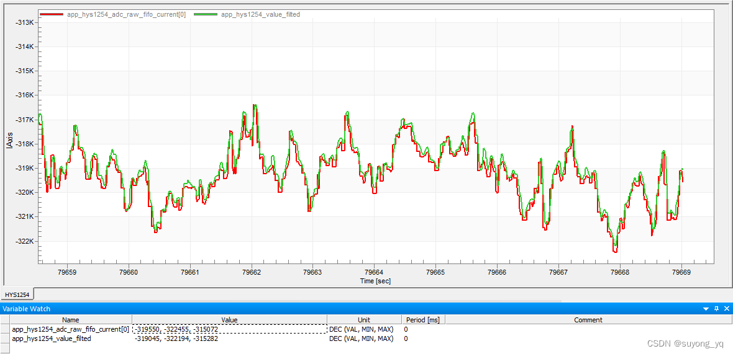Click the Name column header

click(71, 320)
